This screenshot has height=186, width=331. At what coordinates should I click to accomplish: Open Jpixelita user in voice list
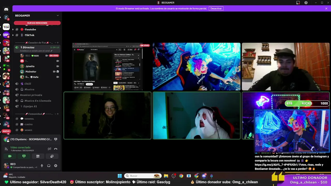(x=30, y=66)
